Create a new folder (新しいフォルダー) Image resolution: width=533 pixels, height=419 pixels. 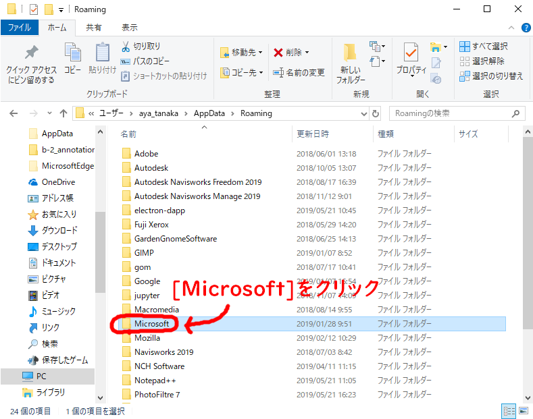[351, 64]
